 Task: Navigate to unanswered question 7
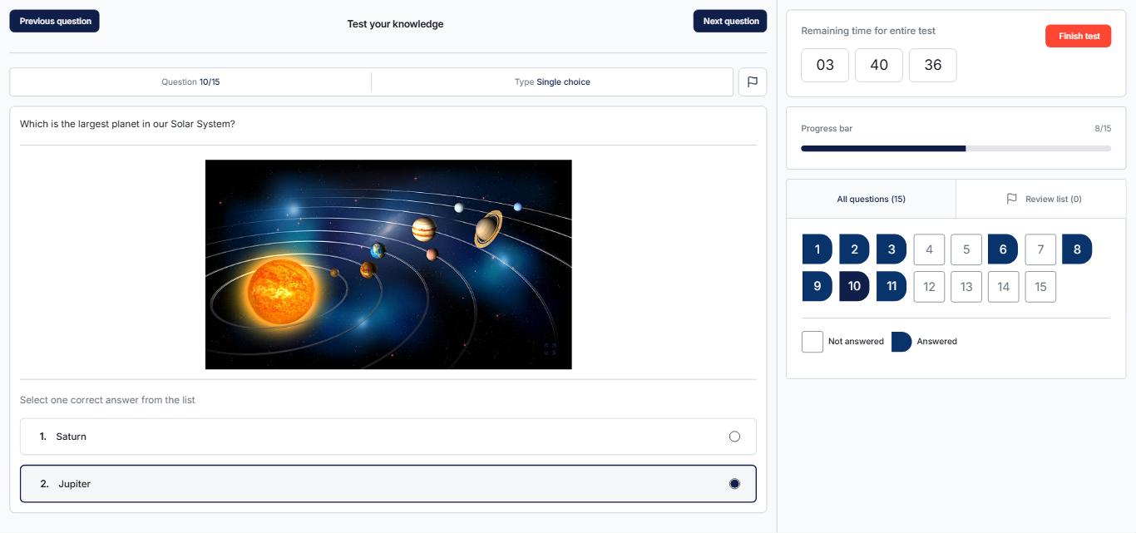click(1040, 249)
